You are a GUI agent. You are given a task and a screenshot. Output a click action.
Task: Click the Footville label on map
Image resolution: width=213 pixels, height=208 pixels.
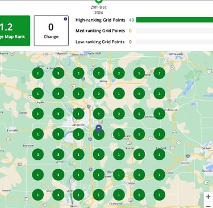12,130
